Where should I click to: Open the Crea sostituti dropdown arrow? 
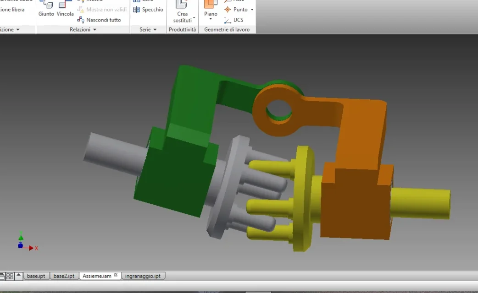pos(194,17)
